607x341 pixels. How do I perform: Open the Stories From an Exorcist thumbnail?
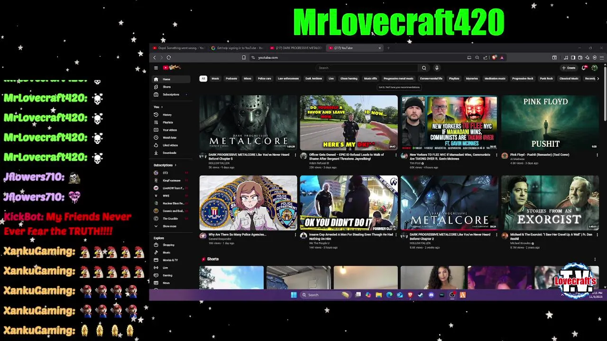(x=550, y=203)
